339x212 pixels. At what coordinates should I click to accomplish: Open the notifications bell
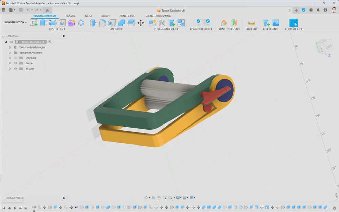pos(318,10)
